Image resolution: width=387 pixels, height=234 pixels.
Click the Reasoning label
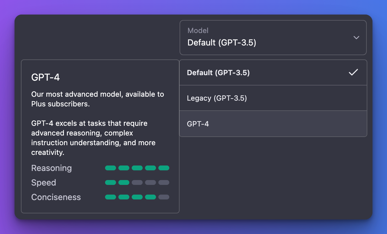coord(51,168)
